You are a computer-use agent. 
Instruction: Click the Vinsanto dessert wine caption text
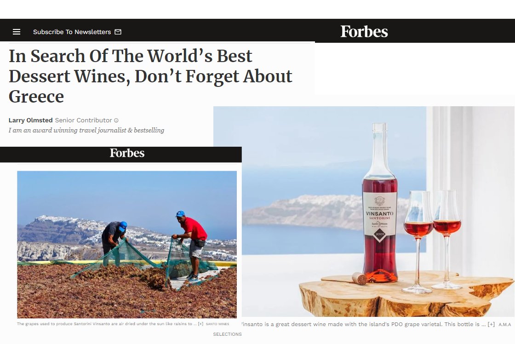(363, 324)
